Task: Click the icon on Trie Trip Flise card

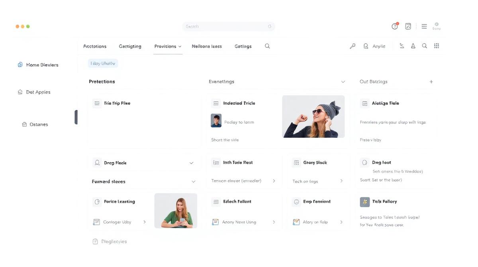Action: (x=96, y=103)
